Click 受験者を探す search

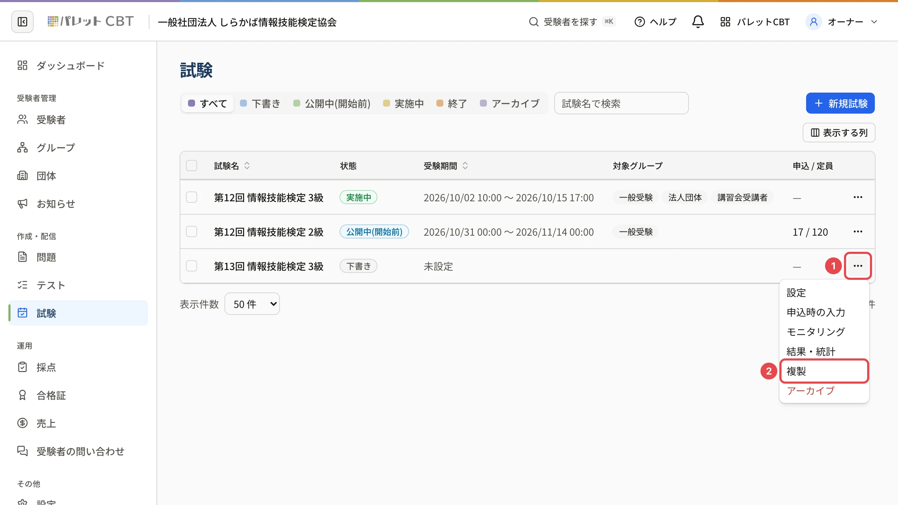(x=572, y=22)
